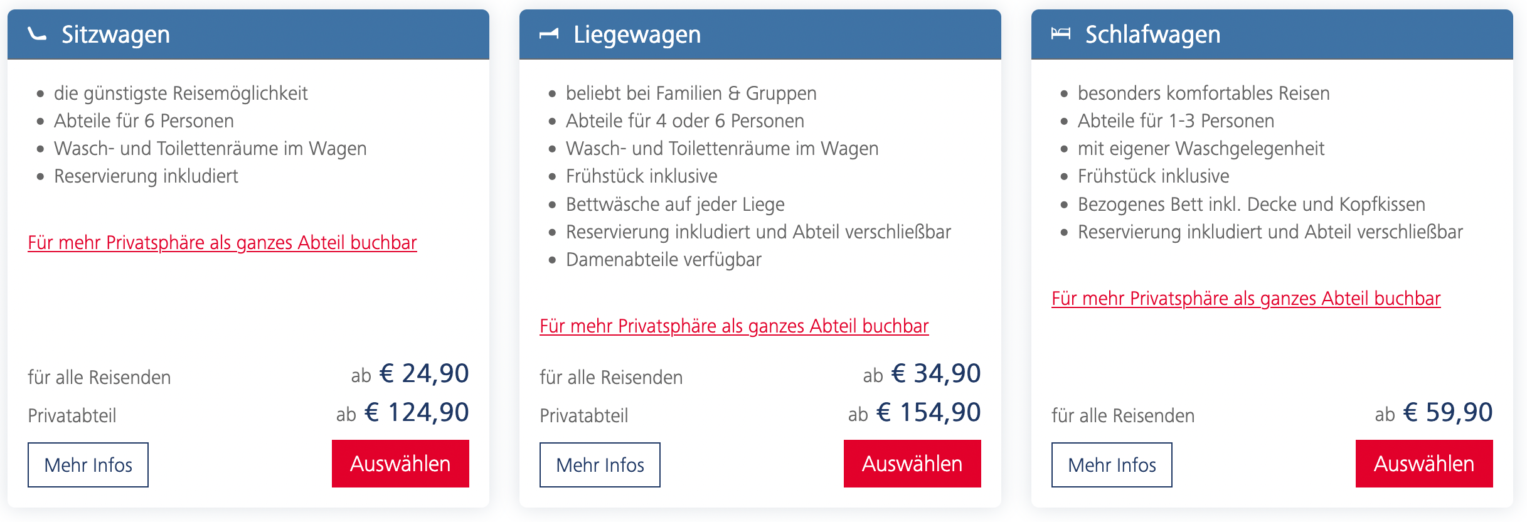This screenshot has height=522, width=1527.
Task: Follow the Liegewagen private compartment link
Action: point(734,326)
